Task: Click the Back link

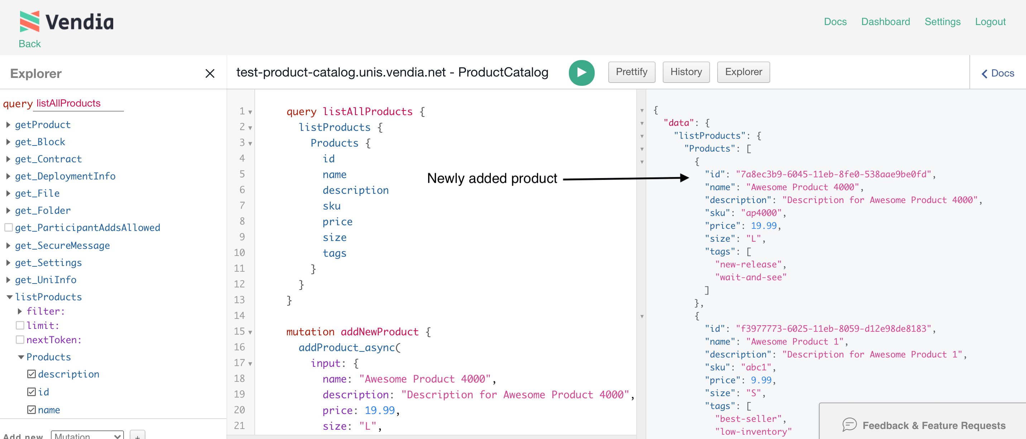Action: [x=29, y=44]
